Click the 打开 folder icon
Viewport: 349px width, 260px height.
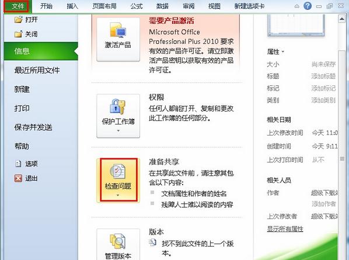click(x=19, y=20)
